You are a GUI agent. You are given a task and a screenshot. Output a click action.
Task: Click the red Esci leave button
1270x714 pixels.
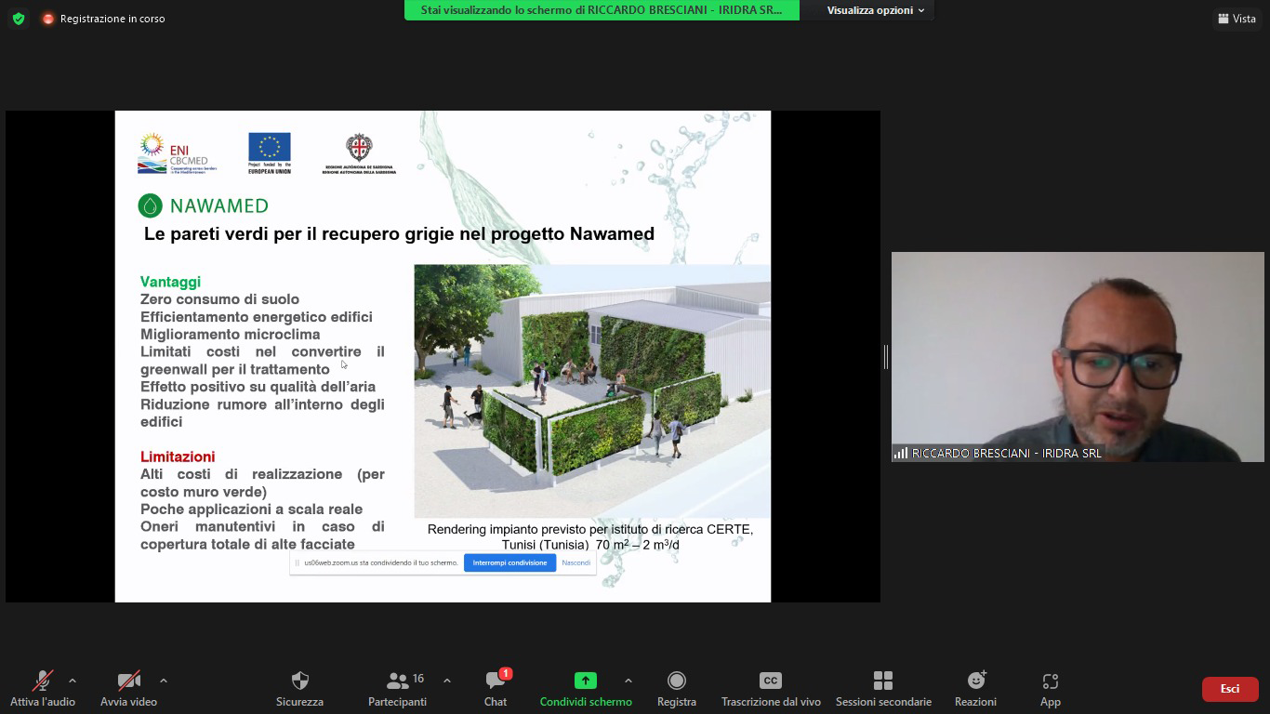1230,689
